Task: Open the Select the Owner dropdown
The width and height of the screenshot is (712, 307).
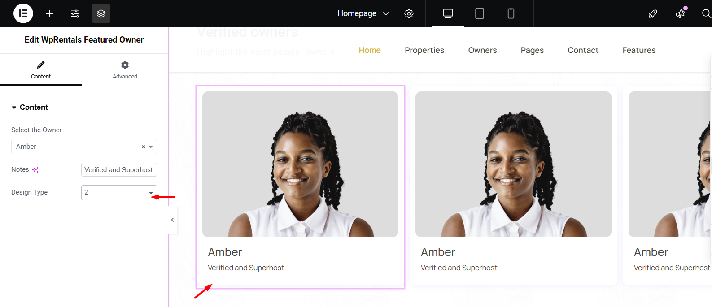Action: pyautogui.click(x=84, y=147)
